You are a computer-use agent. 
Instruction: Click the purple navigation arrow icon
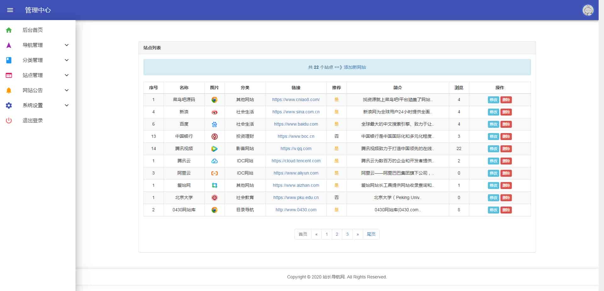pos(9,45)
